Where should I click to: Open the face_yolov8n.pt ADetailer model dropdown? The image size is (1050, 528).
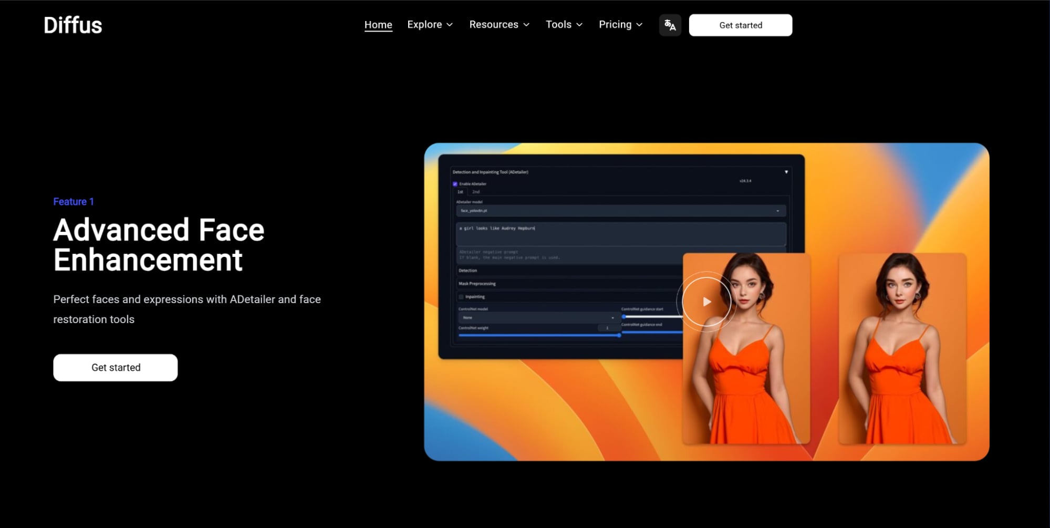(621, 211)
